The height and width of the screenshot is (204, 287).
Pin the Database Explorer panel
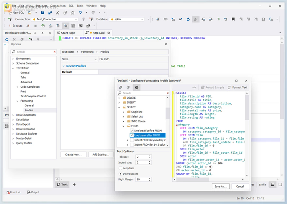pyautogui.click(x=42, y=33)
